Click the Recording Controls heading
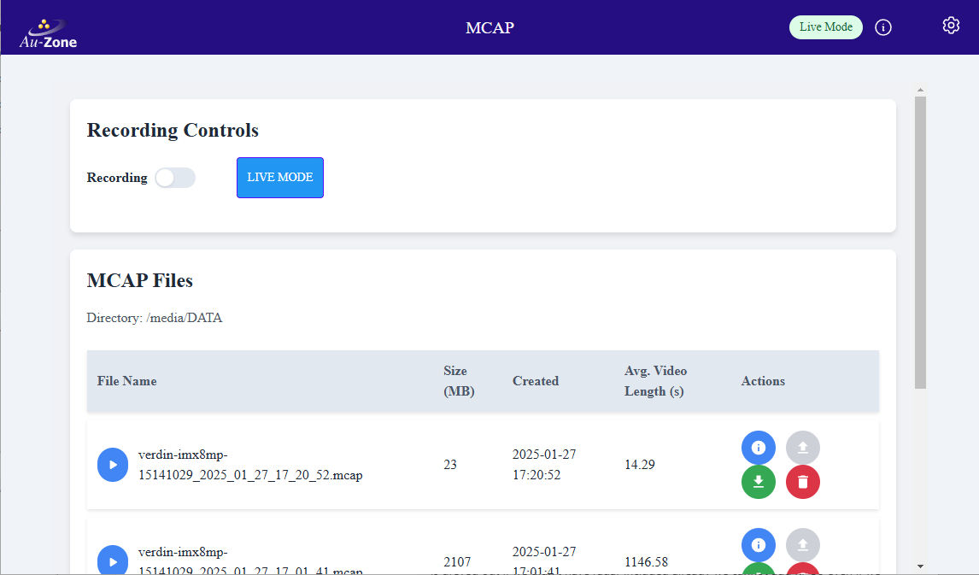The height and width of the screenshot is (575, 979). 173,130
